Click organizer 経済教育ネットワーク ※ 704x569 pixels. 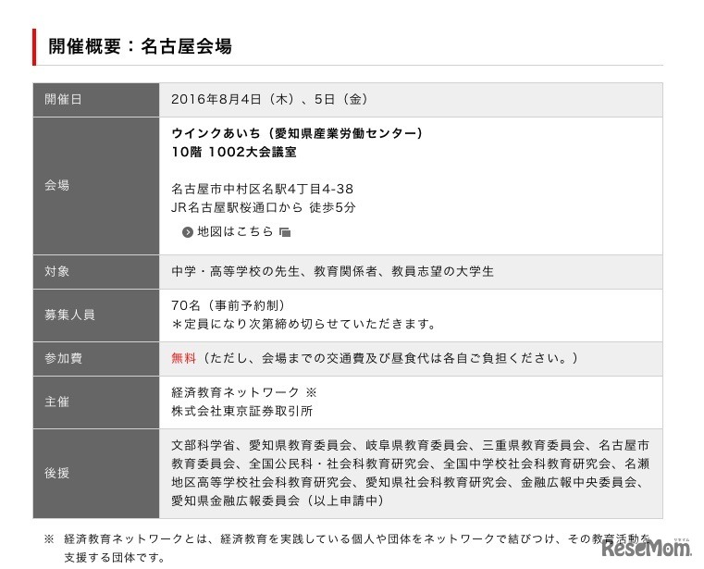coord(244,393)
